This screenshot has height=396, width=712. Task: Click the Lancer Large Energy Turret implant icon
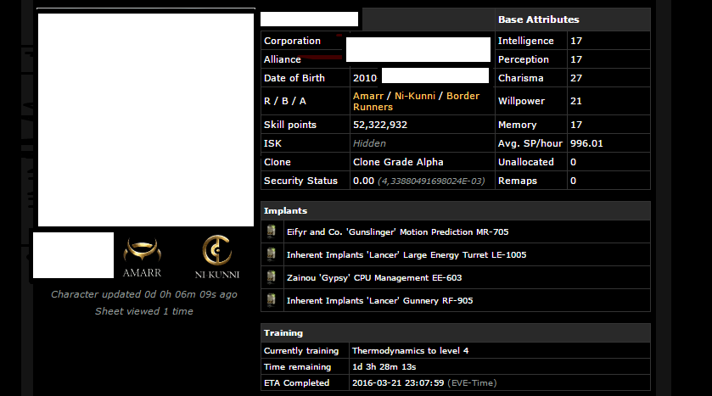click(272, 254)
